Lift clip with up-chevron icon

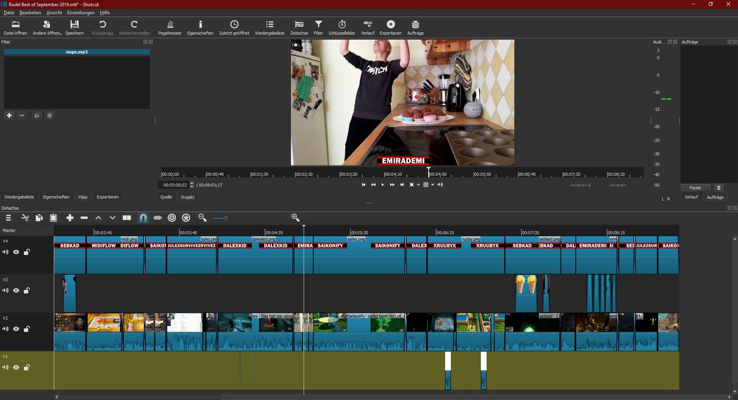point(98,218)
